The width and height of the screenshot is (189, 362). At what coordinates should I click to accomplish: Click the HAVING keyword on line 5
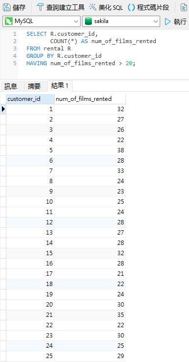point(37,63)
